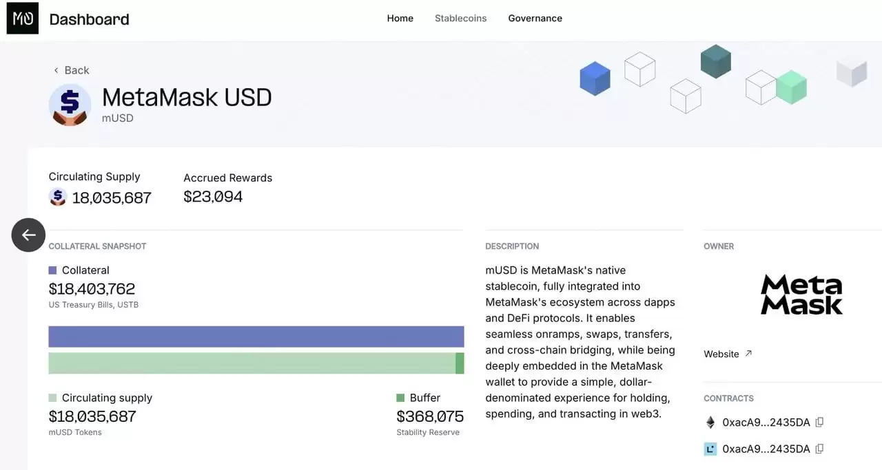Image resolution: width=882 pixels, height=470 pixels.
Task: Click the small coin icon beside Circulating Supply
Action: (x=57, y=197)
